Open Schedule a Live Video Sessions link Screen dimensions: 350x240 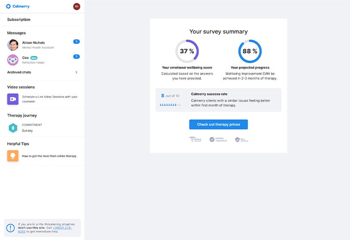coord(50,99)
